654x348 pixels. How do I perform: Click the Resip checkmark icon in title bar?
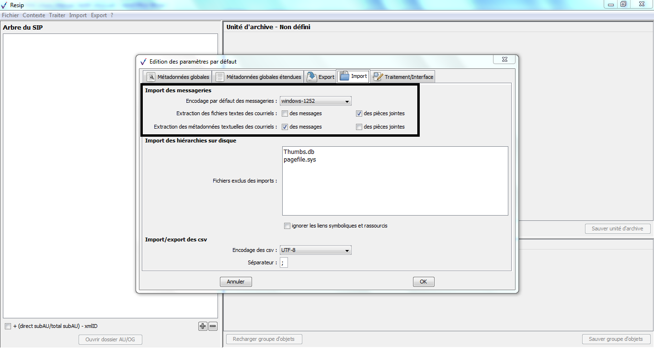4,5
